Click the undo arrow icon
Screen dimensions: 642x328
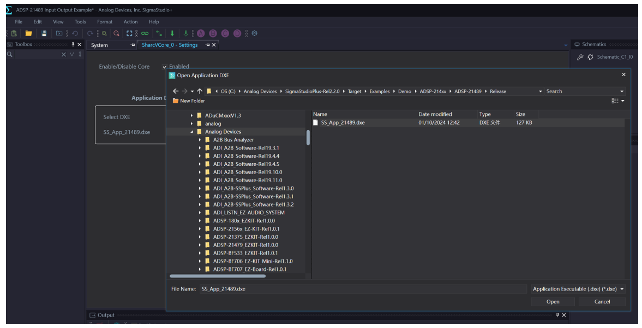pos(75,34)
